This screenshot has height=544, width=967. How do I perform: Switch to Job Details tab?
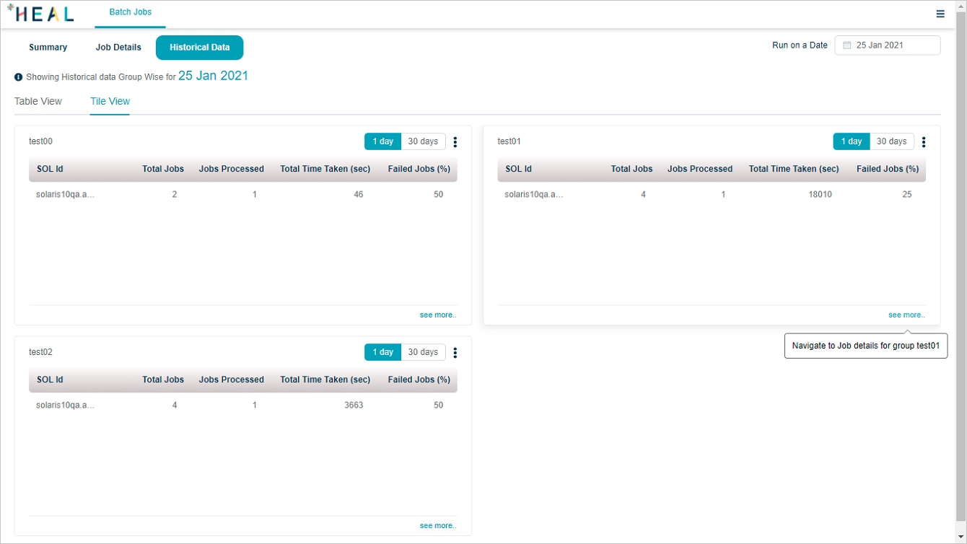click(x=118, y=48)
